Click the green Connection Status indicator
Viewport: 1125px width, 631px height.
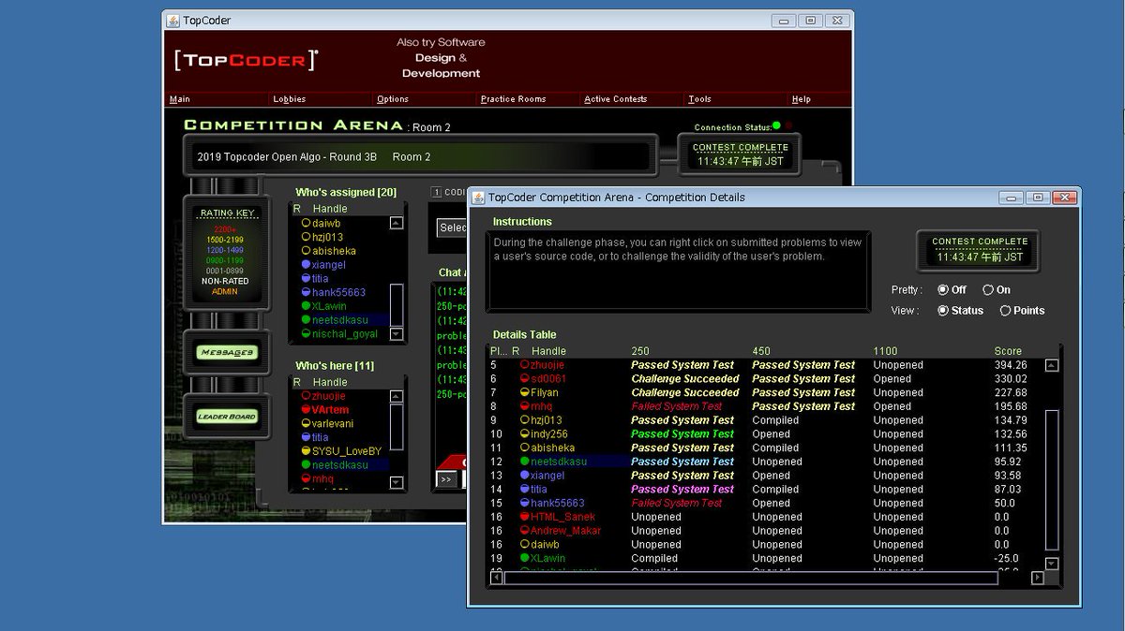pos(776,125)
